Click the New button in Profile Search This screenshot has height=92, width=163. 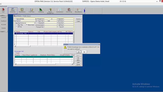[x=78, y=60]
